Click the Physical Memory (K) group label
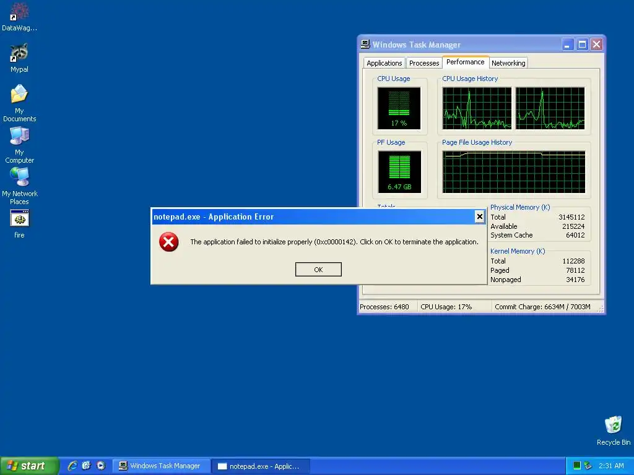The height and width of the screenshot is (475, 634). pos(520,207)
